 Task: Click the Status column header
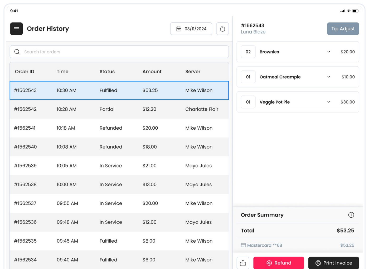tap(107, 71)
